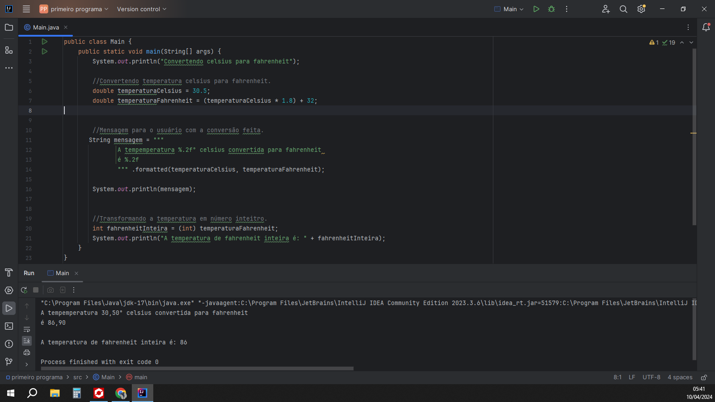This screenshot has width=715, height=402.
Task: Close Main tab in Run panel
Action: 76,273
